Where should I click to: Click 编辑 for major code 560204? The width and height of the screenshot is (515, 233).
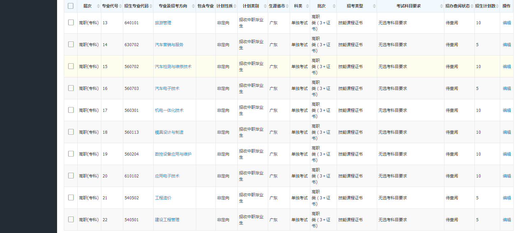507,154
